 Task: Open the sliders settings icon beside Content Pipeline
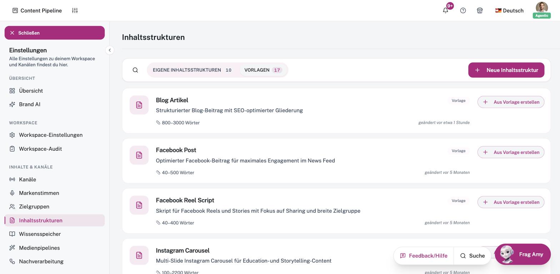tap(75, 11)
